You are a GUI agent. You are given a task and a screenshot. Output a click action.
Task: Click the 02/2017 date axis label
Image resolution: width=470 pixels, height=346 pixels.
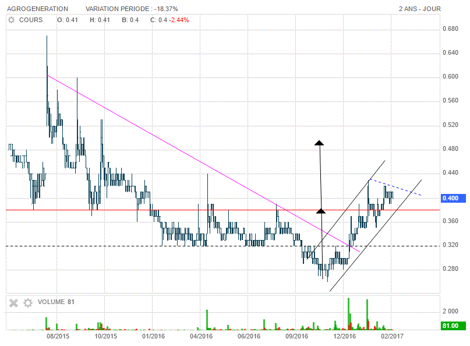click(393, 336)
